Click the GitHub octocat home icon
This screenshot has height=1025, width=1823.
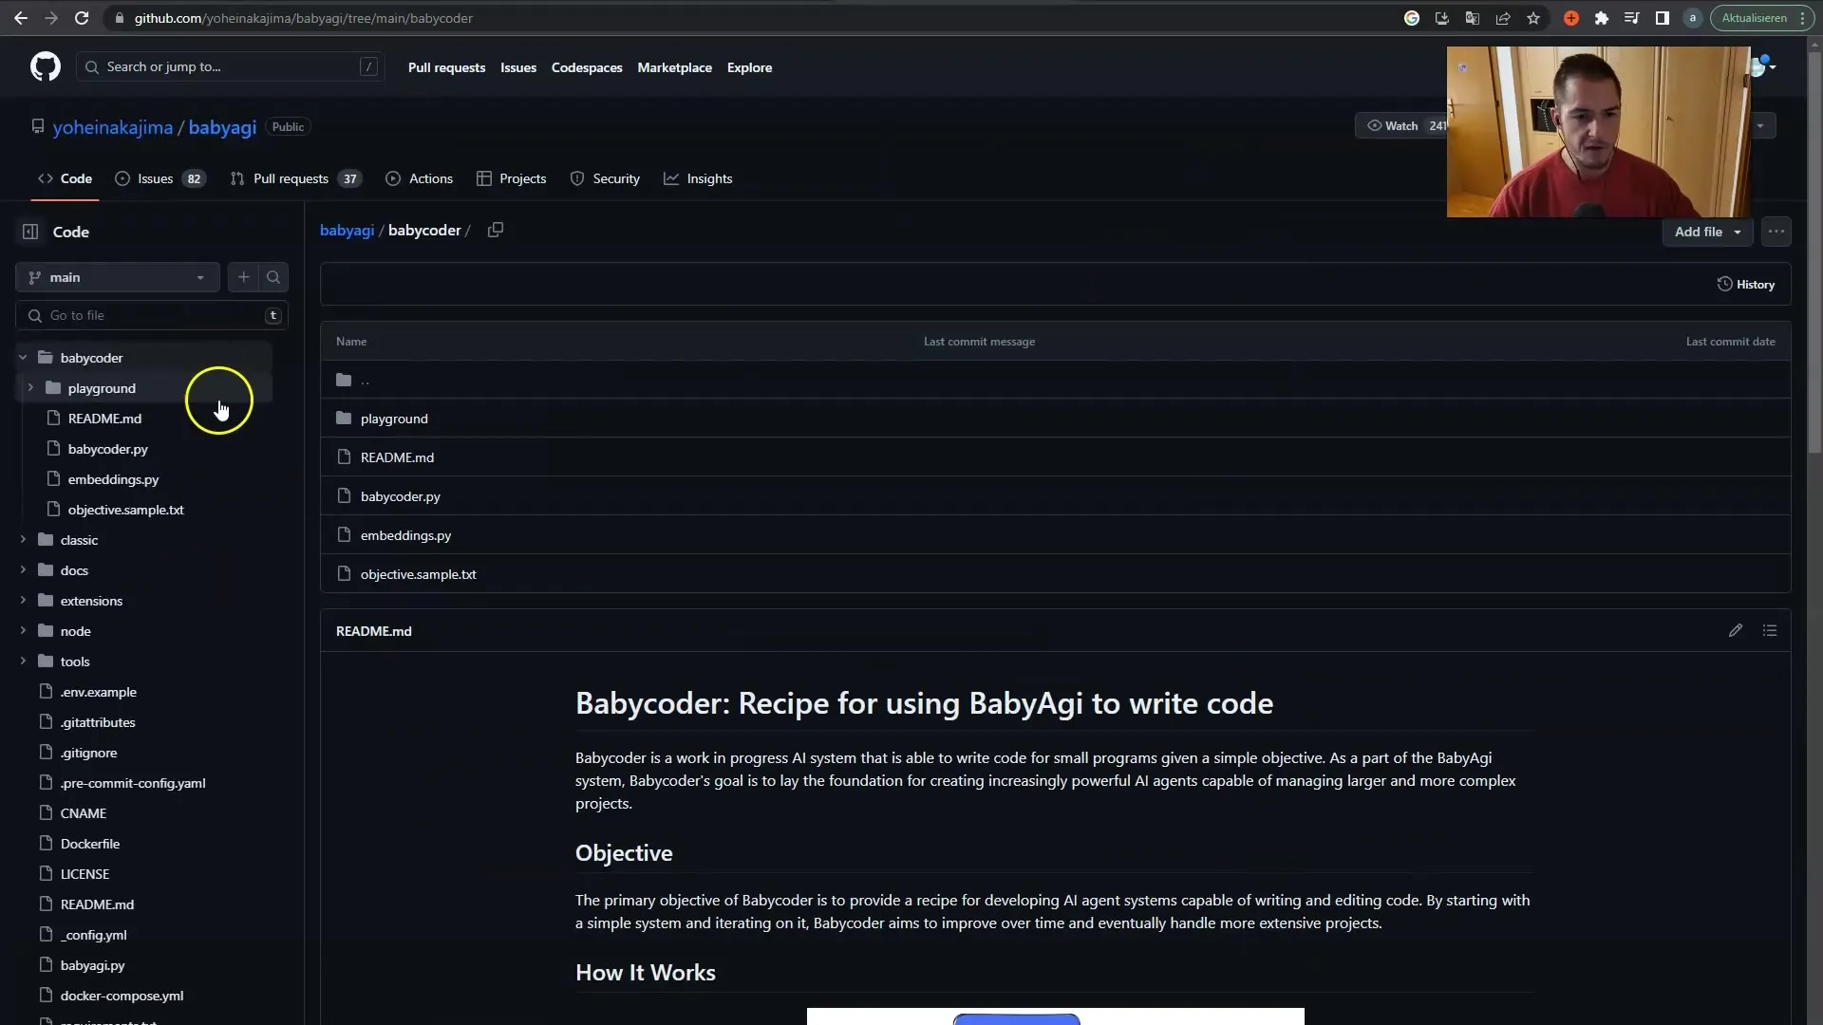click(x=45, y=66)
